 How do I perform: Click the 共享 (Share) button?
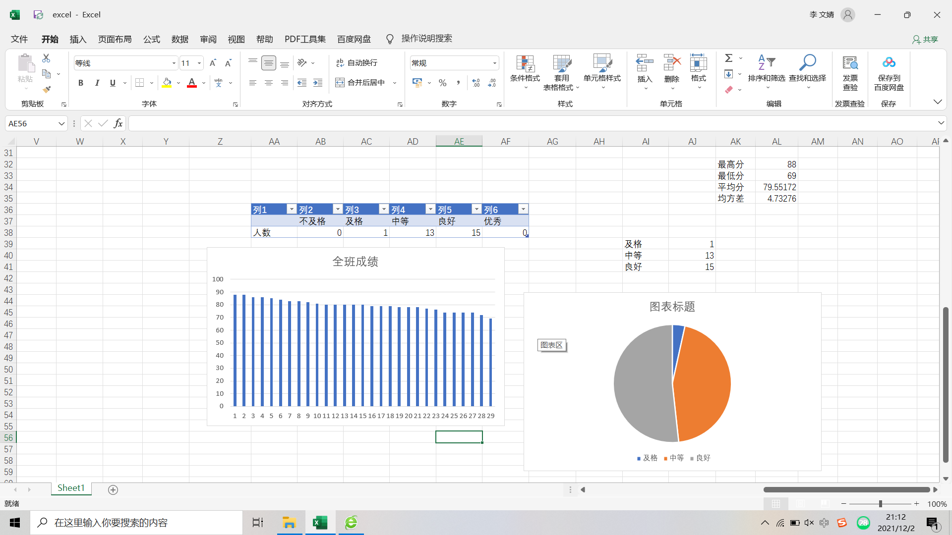point(925,39)
